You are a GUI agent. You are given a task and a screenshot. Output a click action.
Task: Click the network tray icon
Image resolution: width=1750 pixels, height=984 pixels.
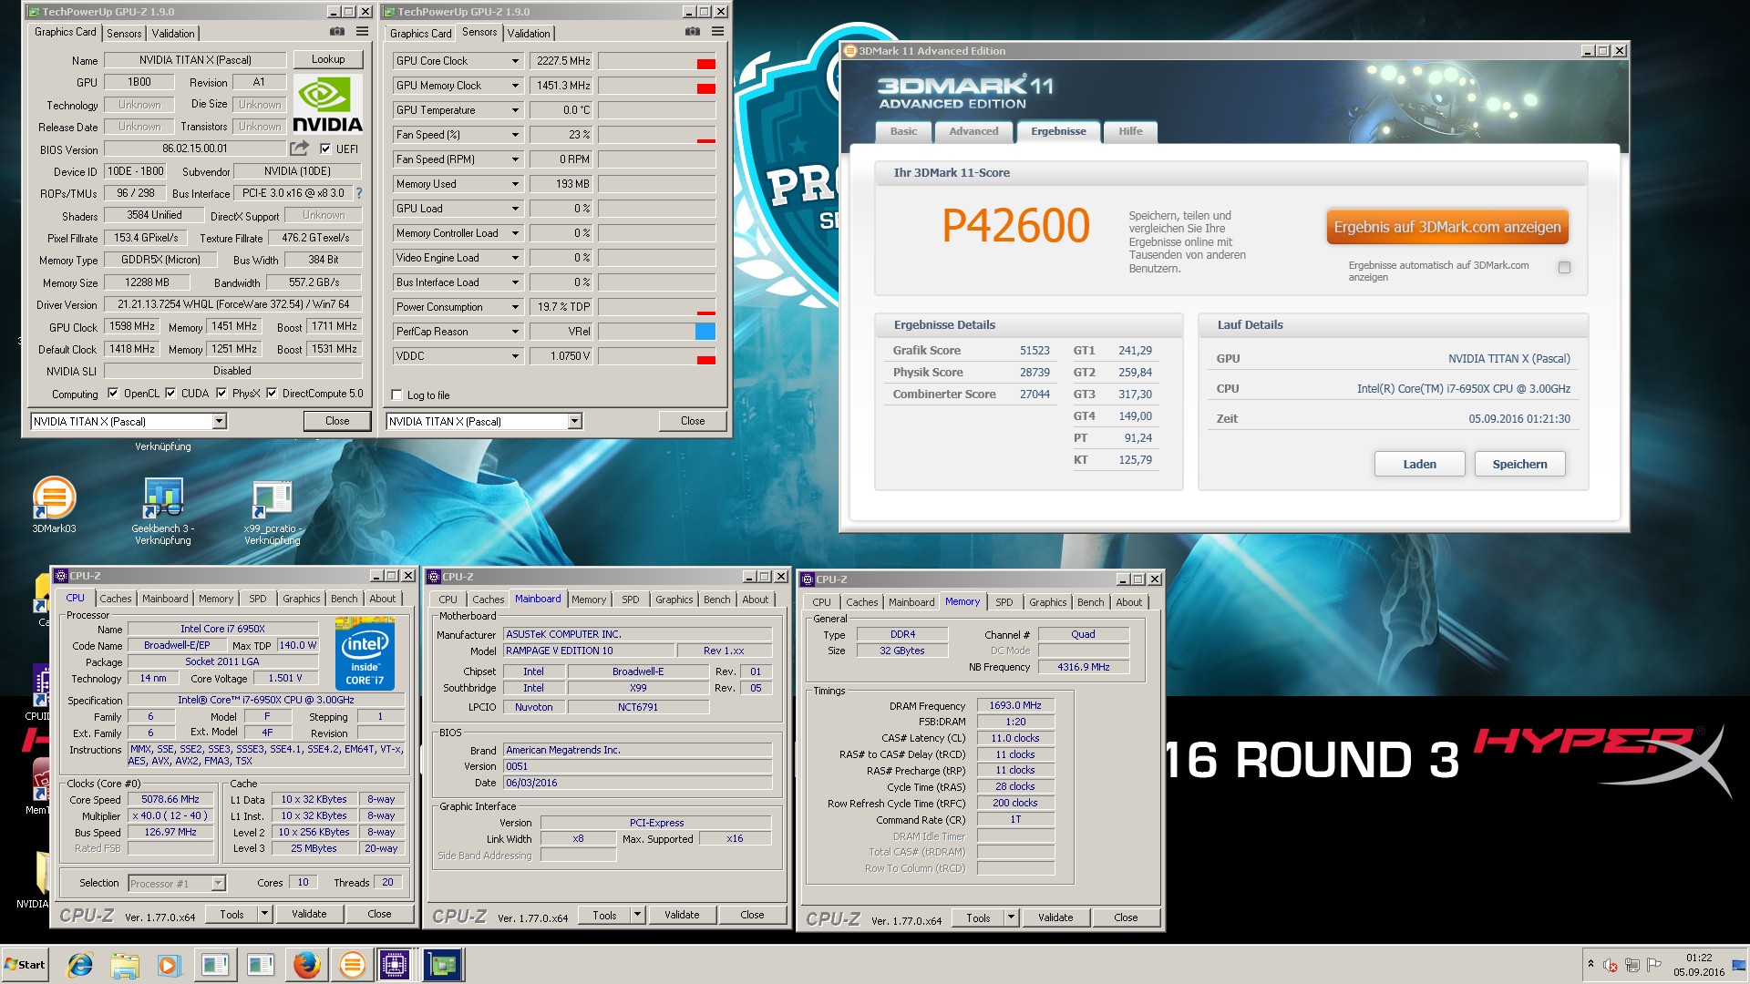[x=1632, y=965]
